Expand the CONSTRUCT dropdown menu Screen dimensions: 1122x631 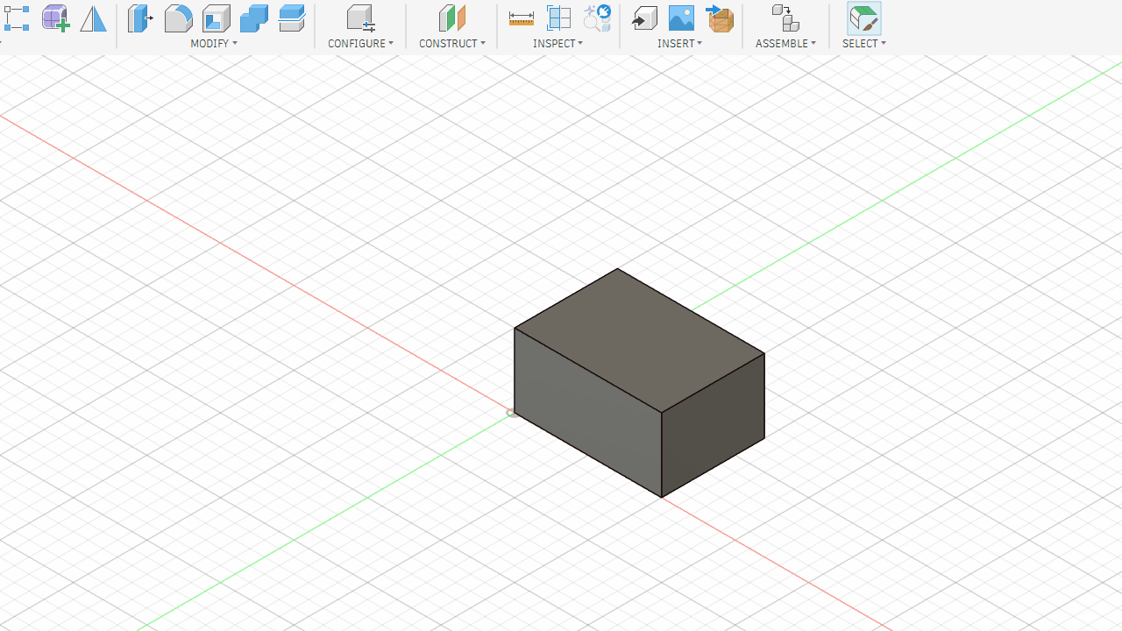pyautogui.click(x=451, y=43)
